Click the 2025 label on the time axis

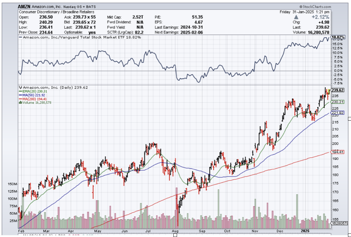pos(305,231)
